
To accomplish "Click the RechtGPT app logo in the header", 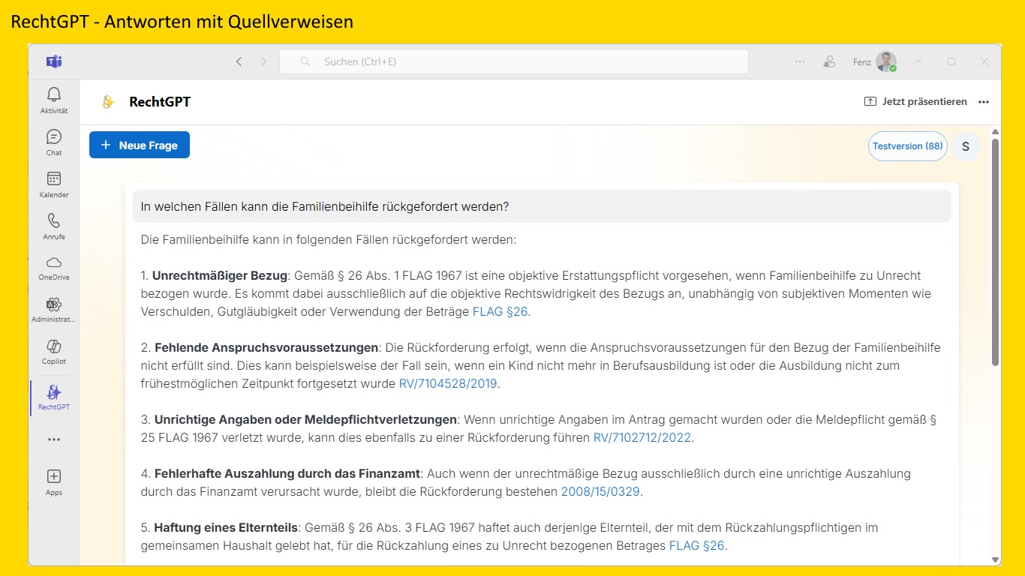I will point(108,102).
